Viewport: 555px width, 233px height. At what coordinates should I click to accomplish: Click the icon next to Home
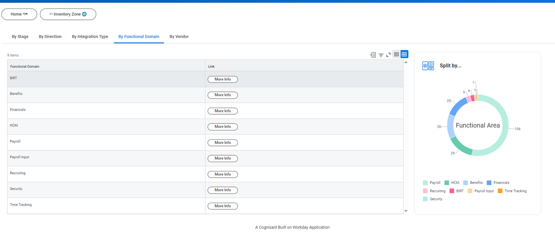26,14
